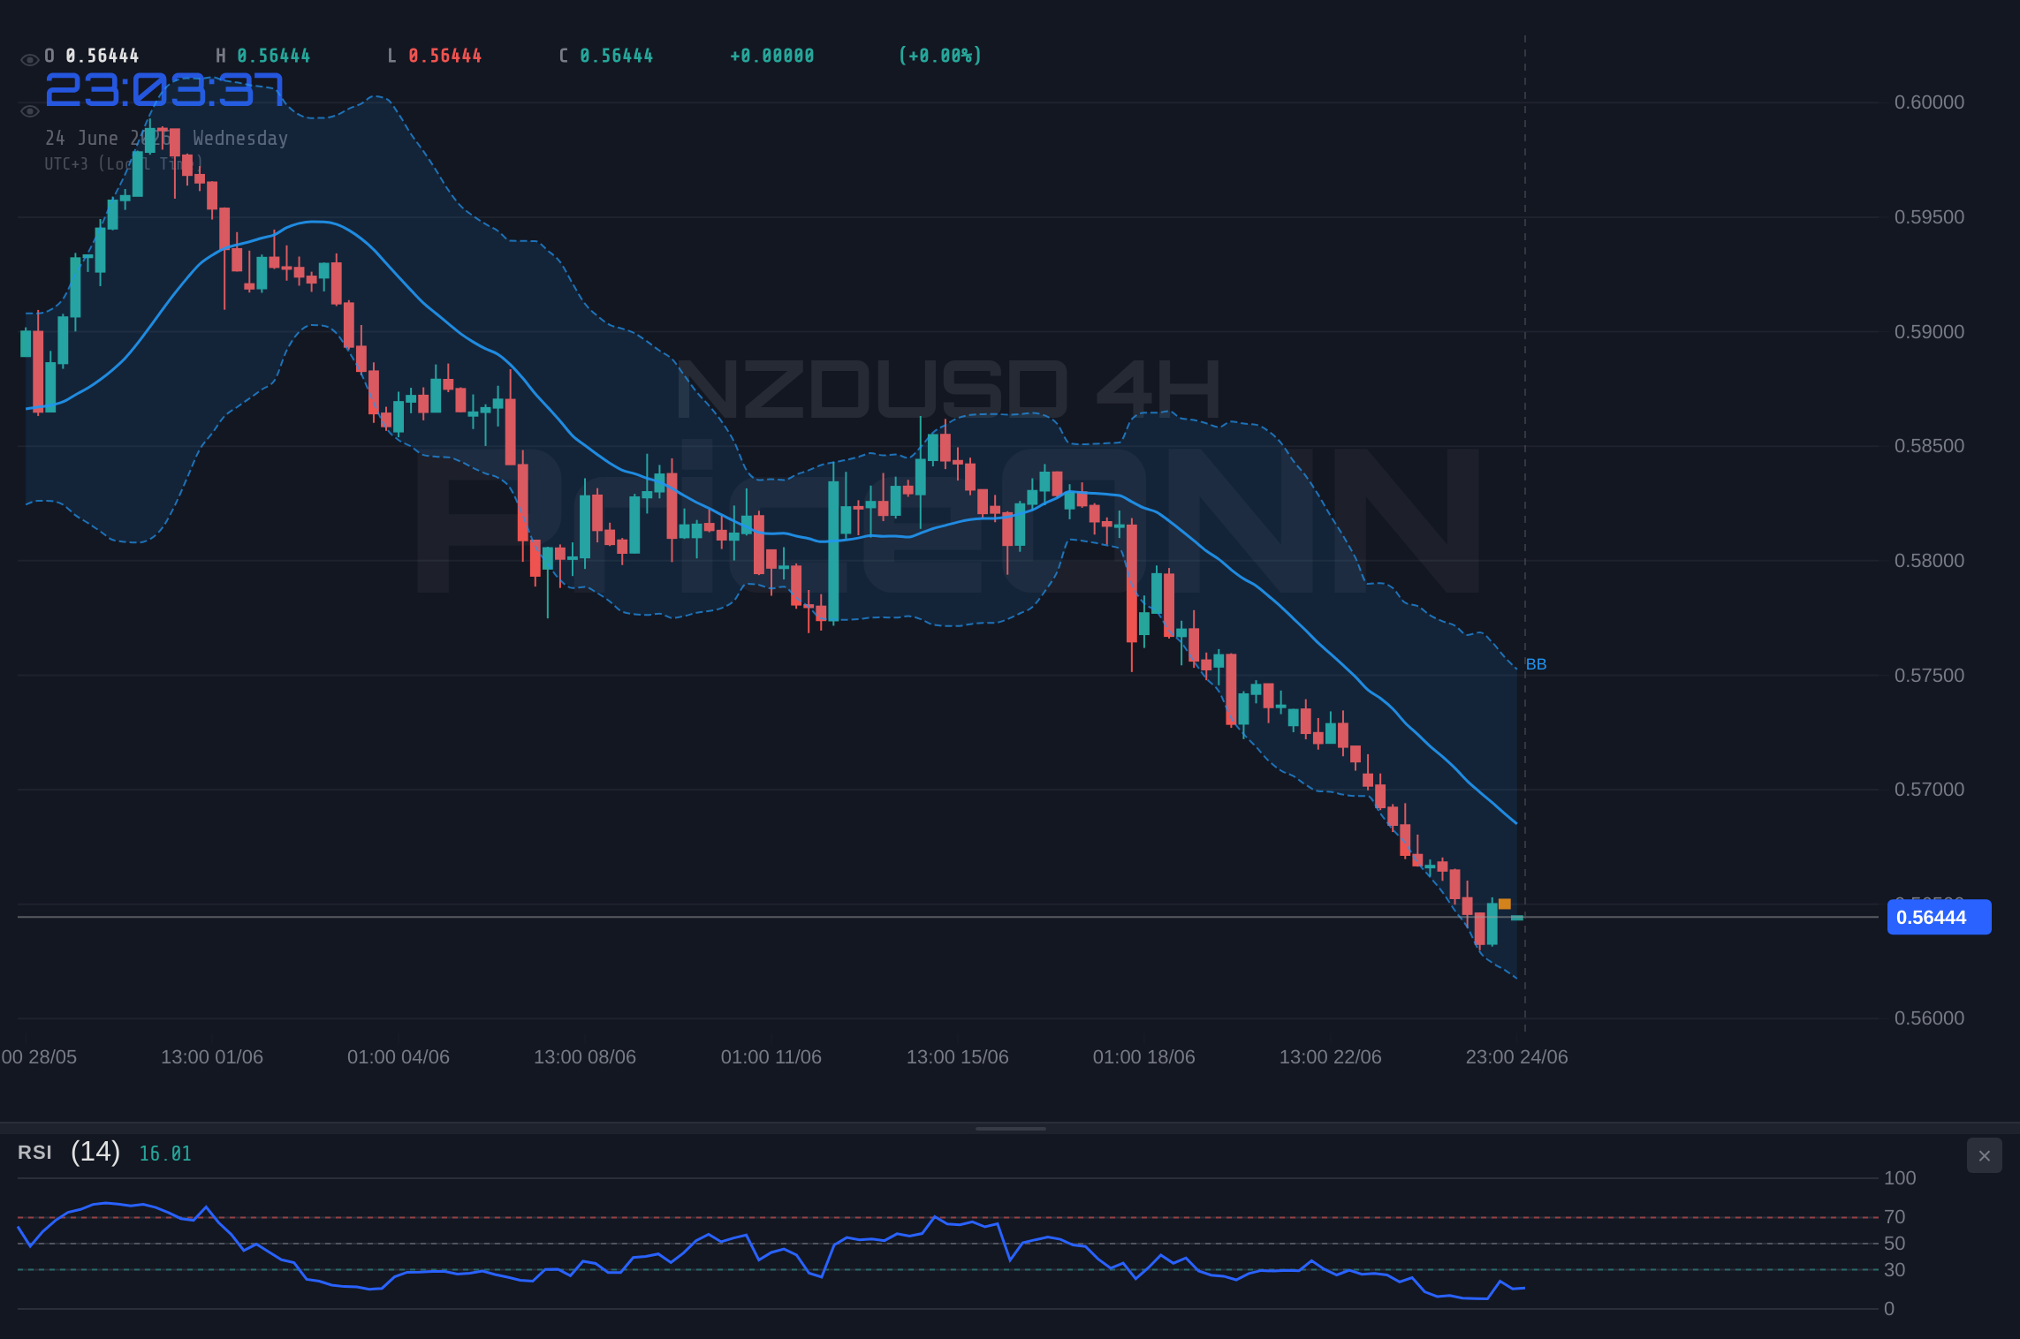2020x1339 pixels.
Task: Click the Wednesday date label
Action: pyautogui.click(x=240, y=139)
